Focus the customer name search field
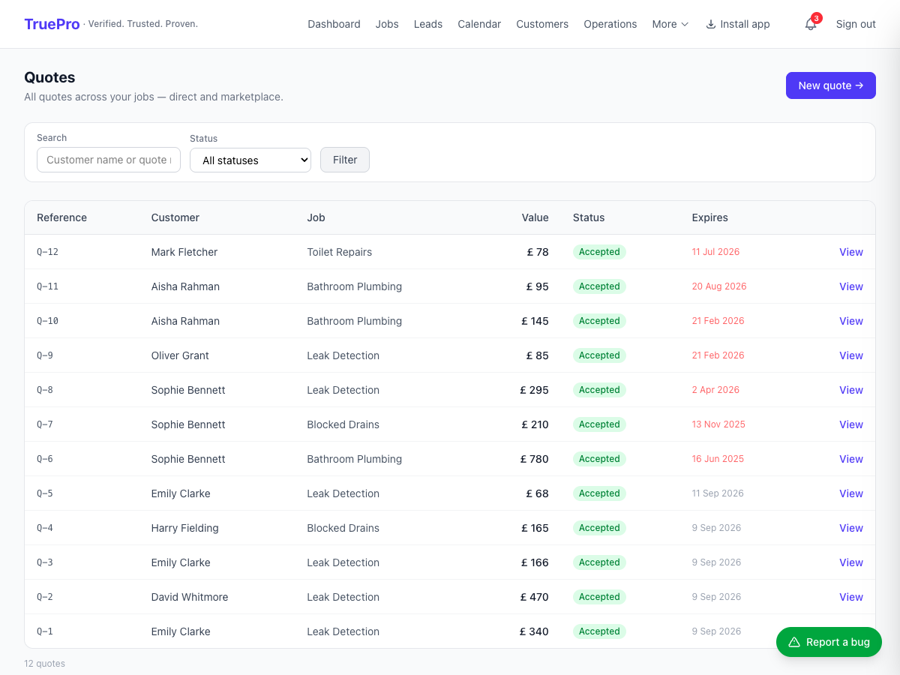This screenshot has height=675, width=900. coord(109,160)
